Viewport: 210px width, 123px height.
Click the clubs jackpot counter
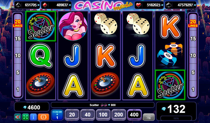(x=27, y=5)
